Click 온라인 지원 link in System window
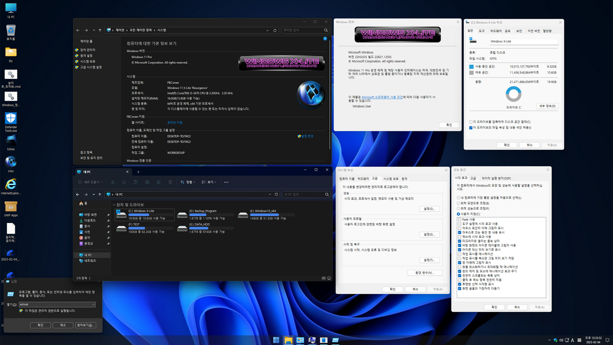The image size is (613, 345). point(175,122)
